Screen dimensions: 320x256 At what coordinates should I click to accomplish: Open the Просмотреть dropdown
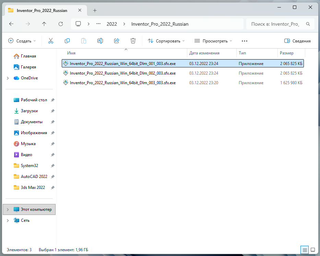[213, 41]
